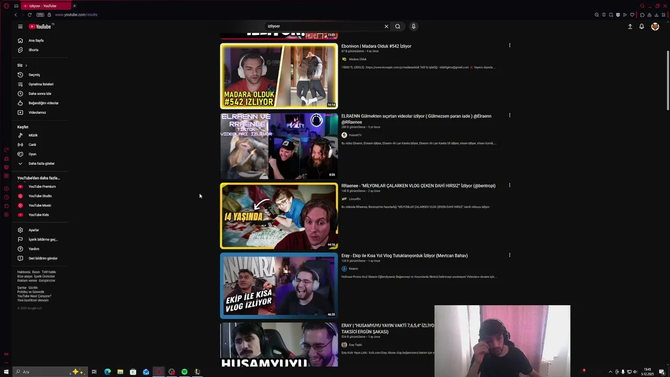Reload the page in browser
Screen dimensions: 670x377
29,15
